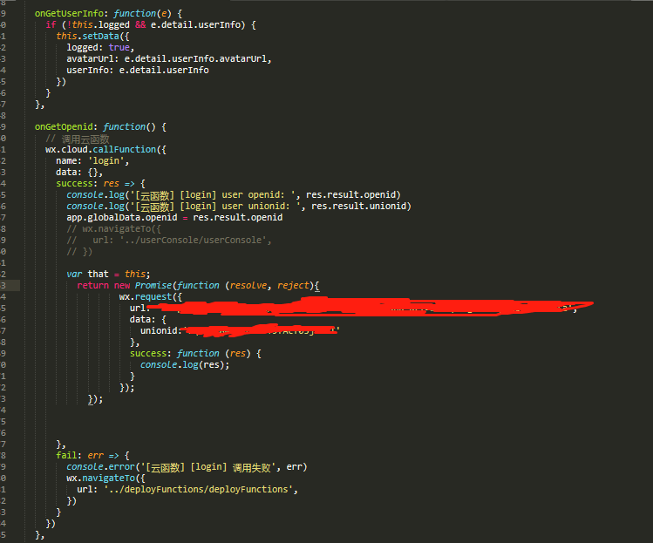
Task: Click console.error line with '调用失败'
Action: point(187,467)
